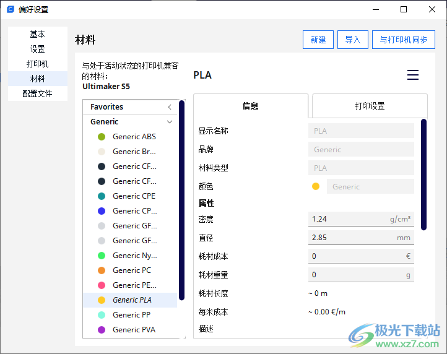This screenshot has height=354, width=447.
Task: Click the 显示名称 PLA field
Action: 361,131
